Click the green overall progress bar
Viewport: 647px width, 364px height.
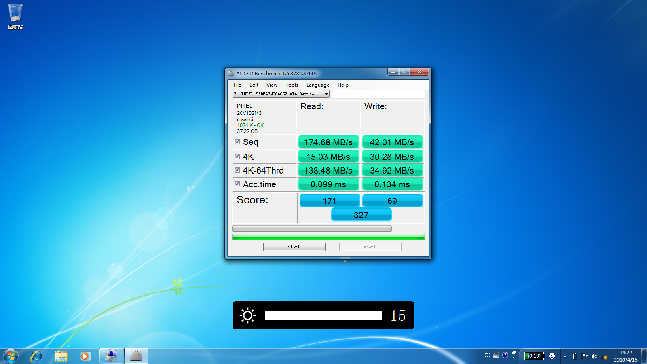(x=328, y=237)
